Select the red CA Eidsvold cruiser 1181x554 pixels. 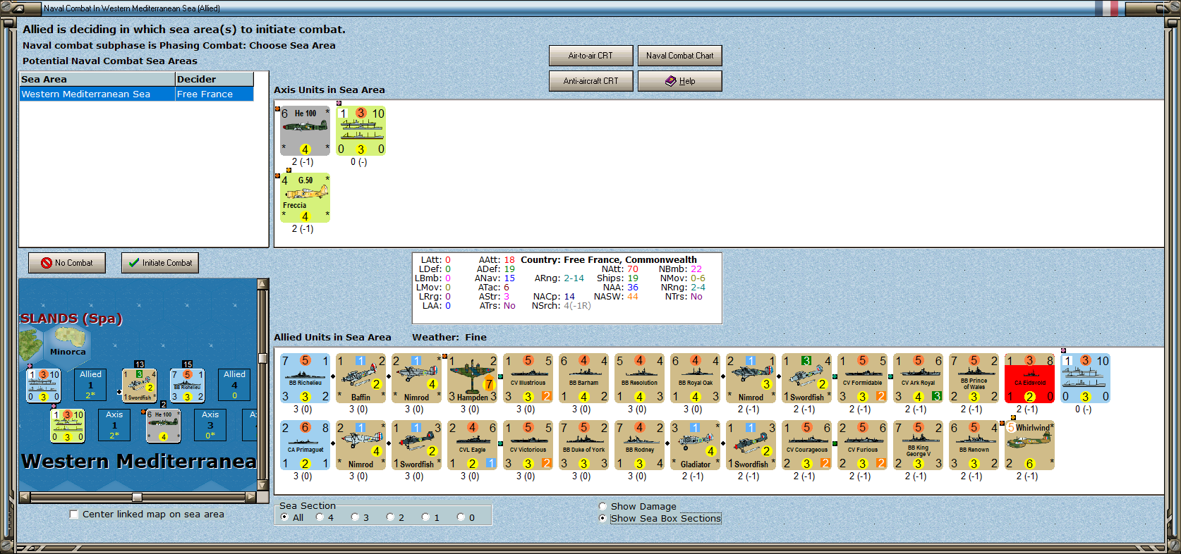coord(1029,378)
